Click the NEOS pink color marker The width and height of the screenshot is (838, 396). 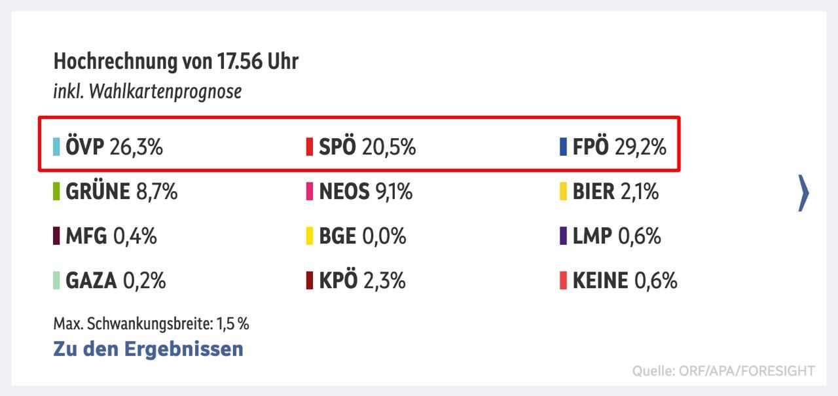pos(310,192)
